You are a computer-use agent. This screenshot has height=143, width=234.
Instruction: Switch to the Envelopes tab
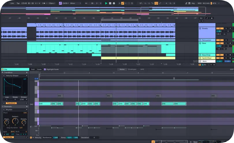tap(132, 69)
